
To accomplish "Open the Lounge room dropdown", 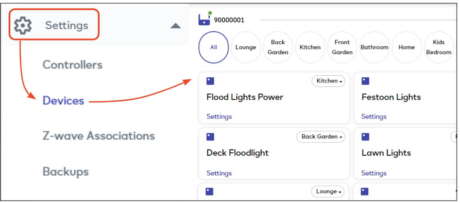I will pos(328,192).
